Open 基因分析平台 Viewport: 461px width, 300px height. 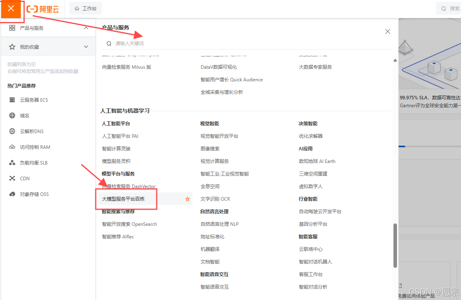pos(313,224)
